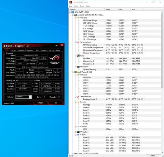Switch to the Caches tab in CPU-Z
Viewport: 164px width, 157px height.
[14, 50]
